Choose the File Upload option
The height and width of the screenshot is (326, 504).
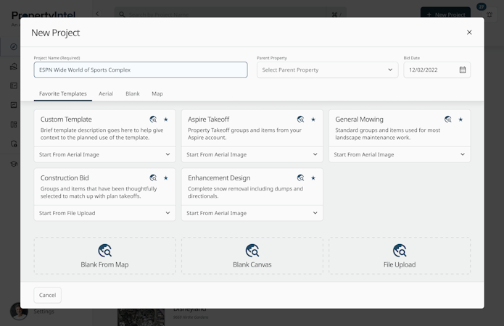click(400, 256)
